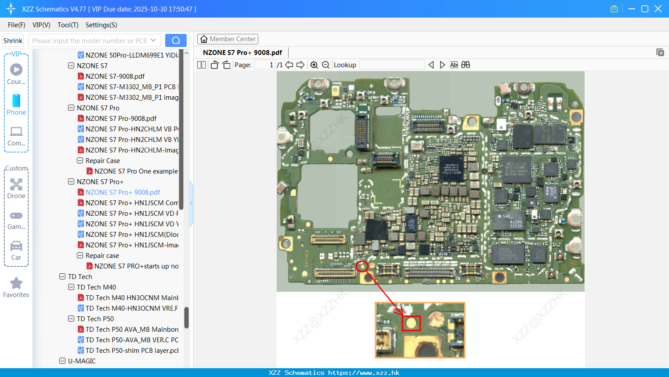Zoom in on the PDF
Screen dimensions: 669x377
314,65
